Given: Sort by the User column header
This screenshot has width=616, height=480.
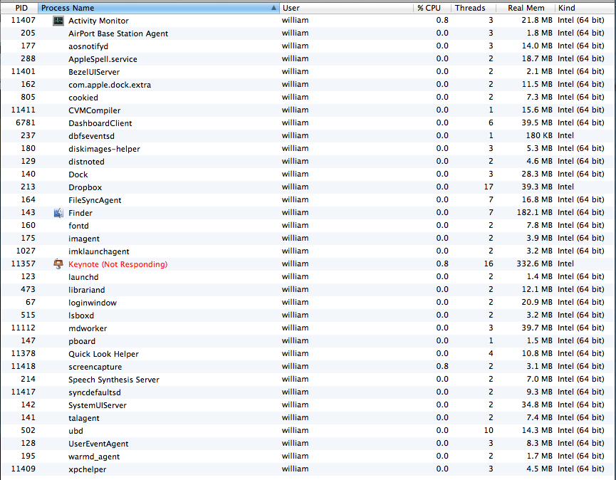Looking at the screenshot, I should click(346, 8).
